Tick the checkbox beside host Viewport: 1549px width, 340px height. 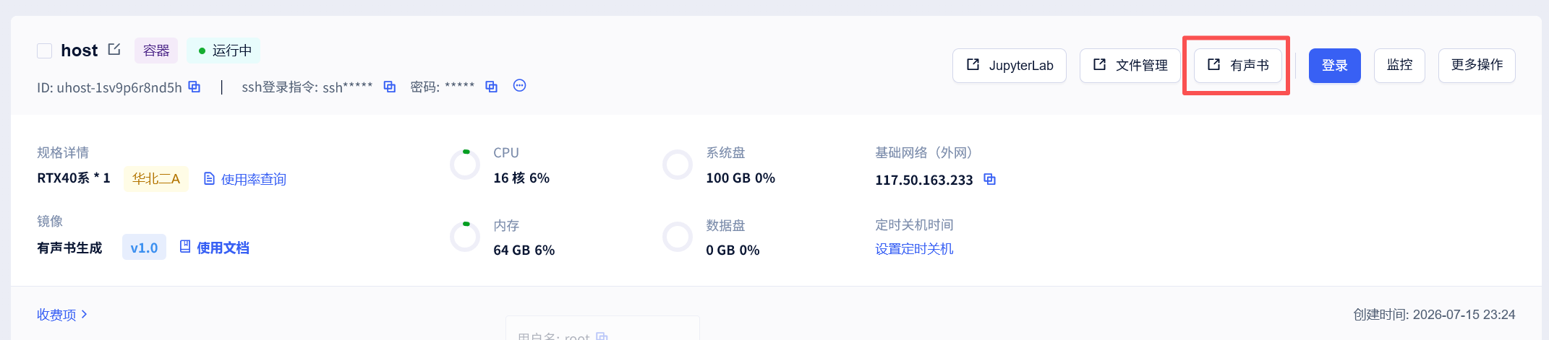click(45, 51)
